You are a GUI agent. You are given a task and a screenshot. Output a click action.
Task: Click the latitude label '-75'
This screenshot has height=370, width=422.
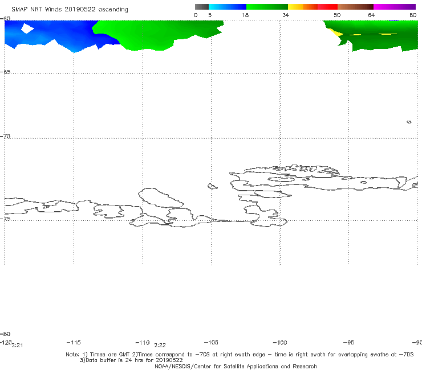(x=5, y=219)
